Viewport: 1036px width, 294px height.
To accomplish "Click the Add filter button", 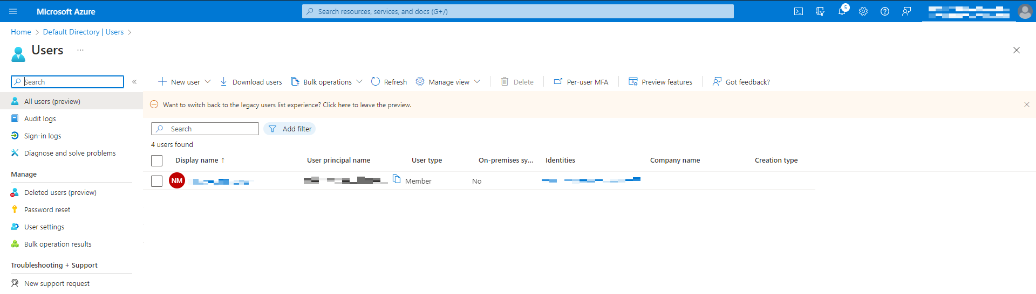I will coord(290,129).
